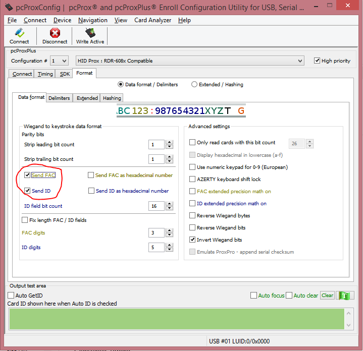The height and width of the screenshot is (351, 363).
Task: Click the Strip leading bit count field
Action: [x=157, y=145]
